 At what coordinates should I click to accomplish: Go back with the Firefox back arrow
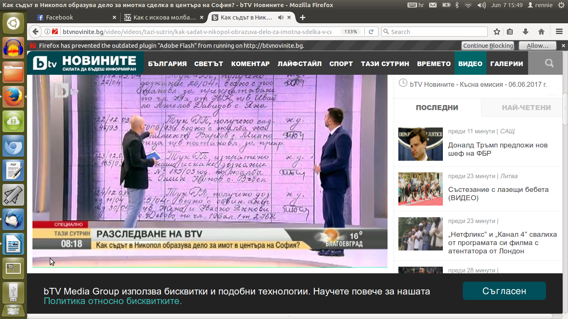(35, 32)
